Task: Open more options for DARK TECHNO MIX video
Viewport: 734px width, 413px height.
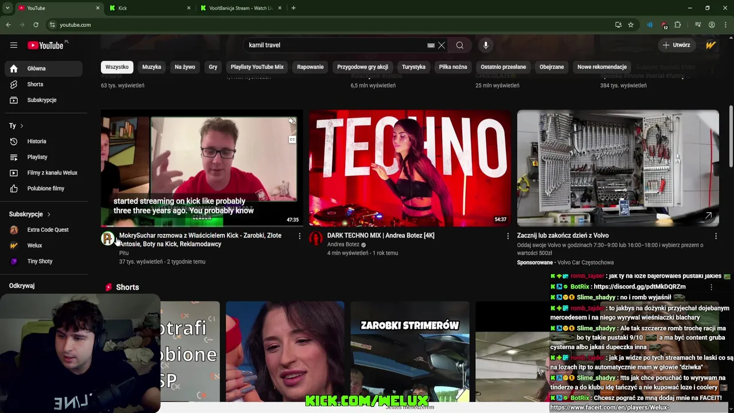Action: tap(507, 236)
